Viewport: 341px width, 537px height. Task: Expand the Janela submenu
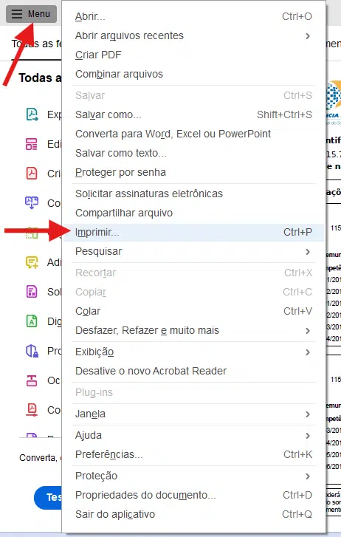point(193,414)
